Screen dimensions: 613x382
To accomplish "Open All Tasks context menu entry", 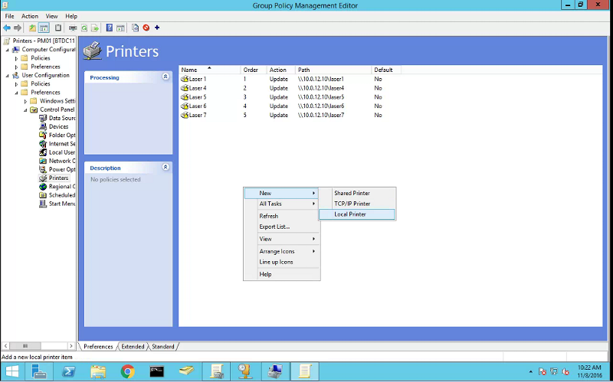I will point(281,204).
